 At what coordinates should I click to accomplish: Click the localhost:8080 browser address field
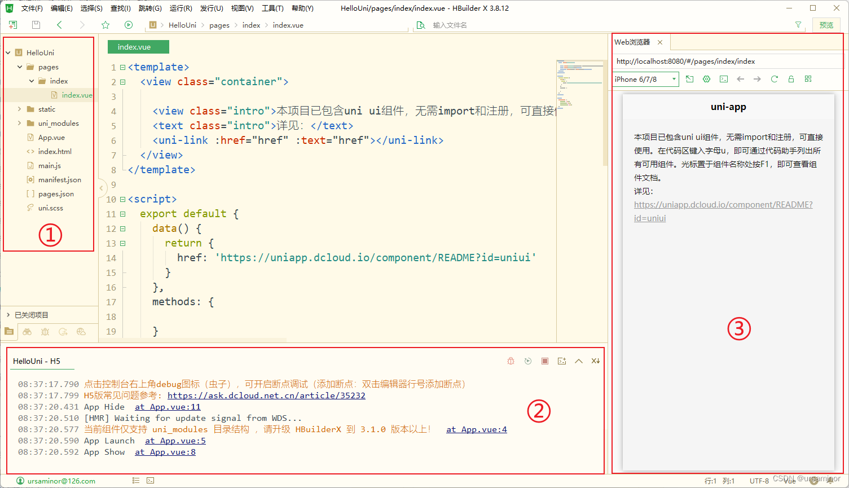[727, 61]
